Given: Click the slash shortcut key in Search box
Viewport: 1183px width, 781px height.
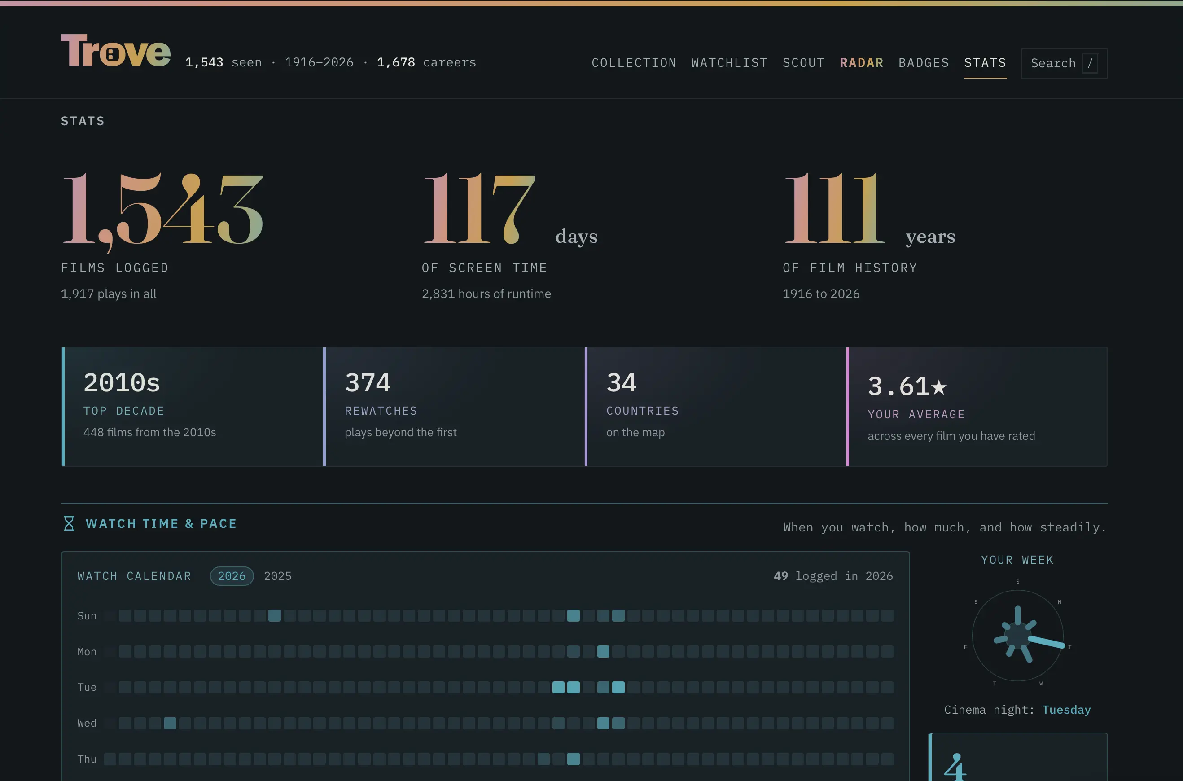Looking at the screenshot, I should (1090, 63).
